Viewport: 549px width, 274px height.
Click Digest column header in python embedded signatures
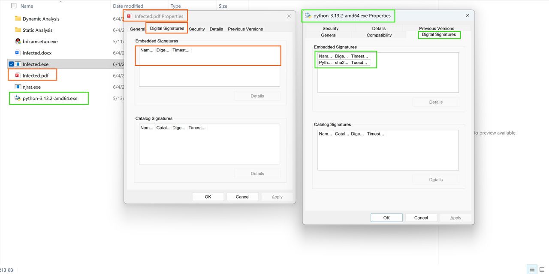point(342,56)
